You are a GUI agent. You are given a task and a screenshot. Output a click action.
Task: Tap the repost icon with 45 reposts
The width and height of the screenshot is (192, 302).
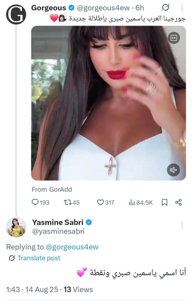68,202
